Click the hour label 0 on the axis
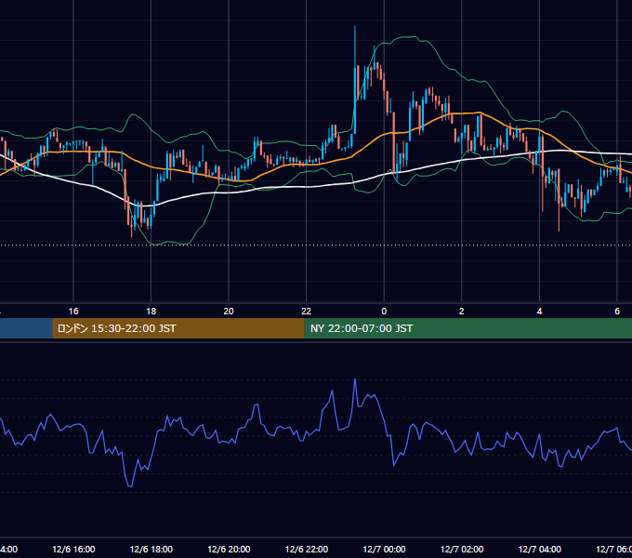This screenshot has height=558, width=632. 384,312
